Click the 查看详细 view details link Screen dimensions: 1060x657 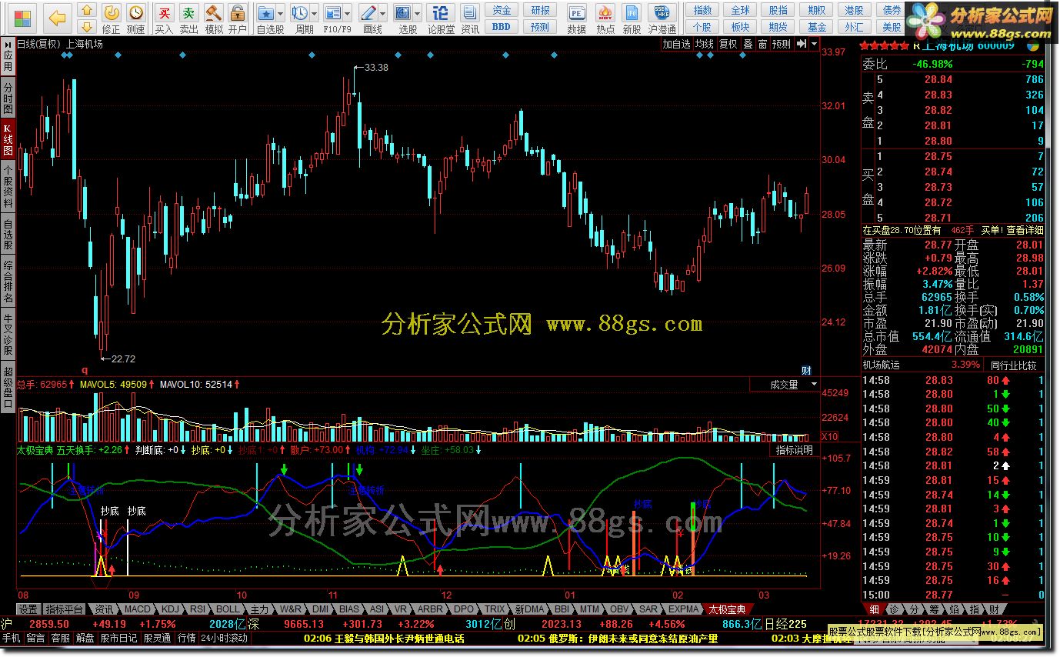(1025, 229)
